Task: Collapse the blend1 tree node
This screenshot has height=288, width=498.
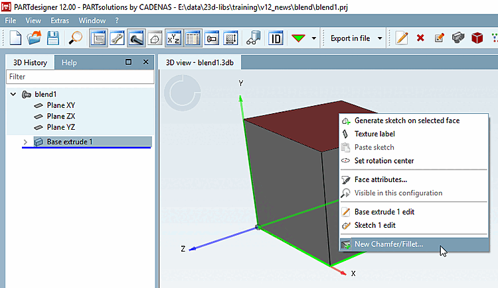Action: pos(13,94)
